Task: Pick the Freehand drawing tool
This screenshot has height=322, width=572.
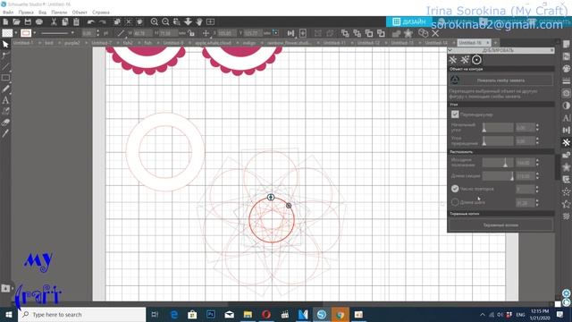Action: tap(5, 89)
